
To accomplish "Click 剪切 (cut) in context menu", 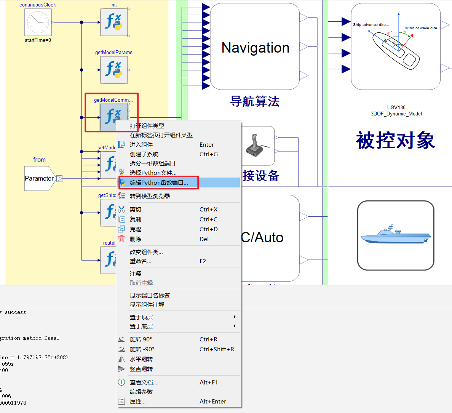I will click(x=178, y=210).
